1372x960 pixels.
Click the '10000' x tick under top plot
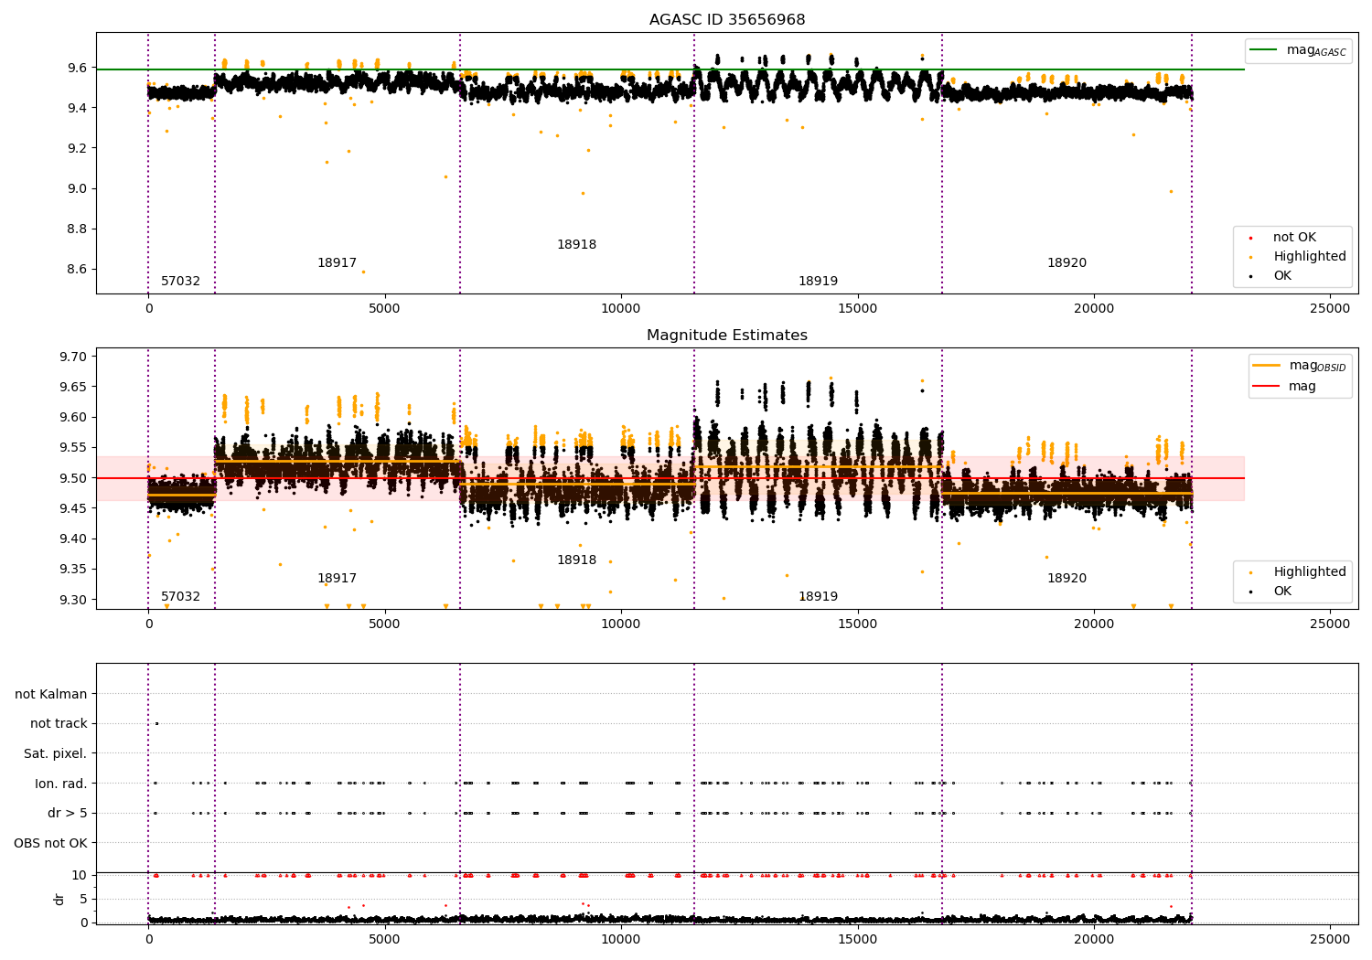coord(621,309)
